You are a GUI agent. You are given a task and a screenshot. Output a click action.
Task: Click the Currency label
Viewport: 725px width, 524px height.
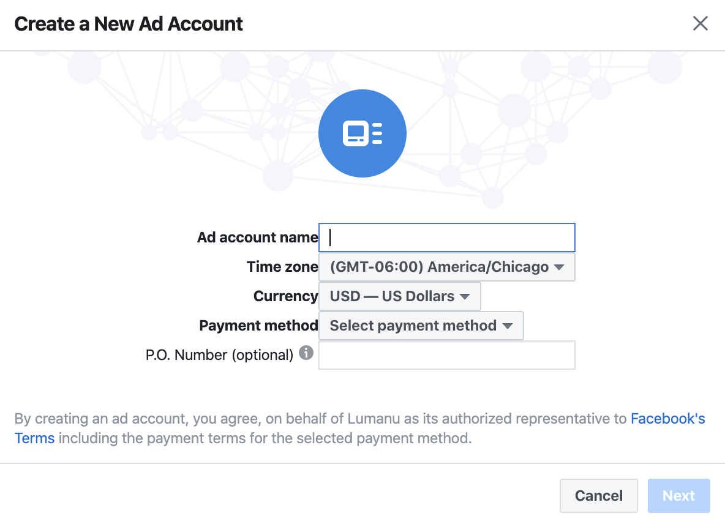pos(286,296)
